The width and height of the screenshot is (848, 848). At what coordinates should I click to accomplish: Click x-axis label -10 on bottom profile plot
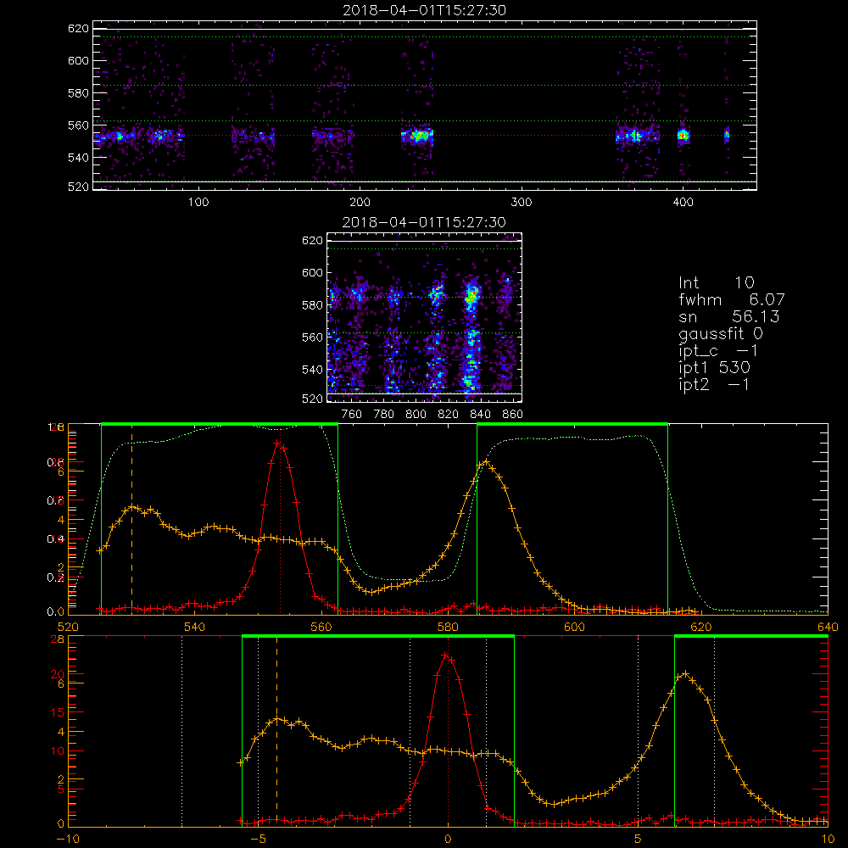pyautogui.click(x=68, y=840)
